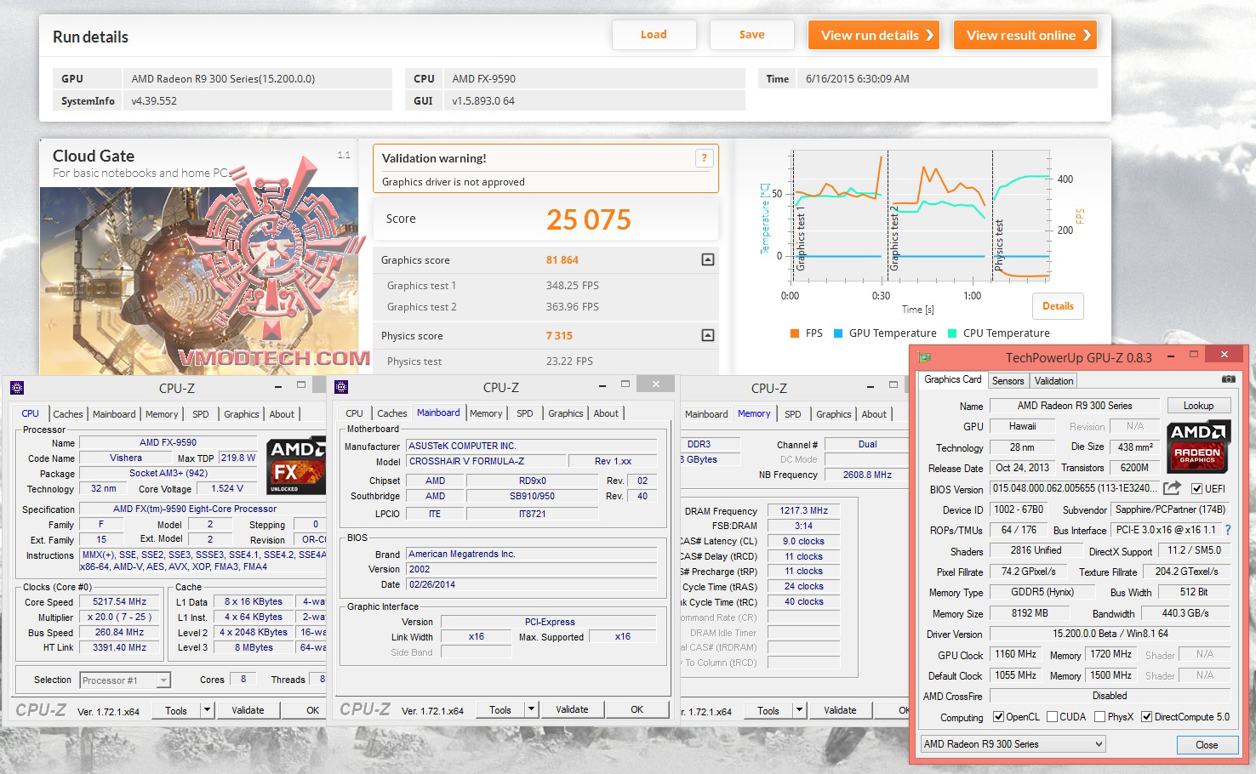Click the GPU-Z title bar app icon
The width and height of the screenshot is (1256, 774).
click(925, 356)
